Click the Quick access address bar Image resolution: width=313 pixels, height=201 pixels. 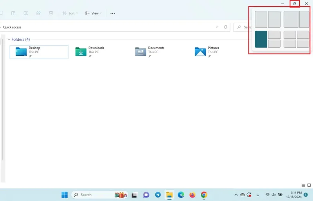pos(108,27)
